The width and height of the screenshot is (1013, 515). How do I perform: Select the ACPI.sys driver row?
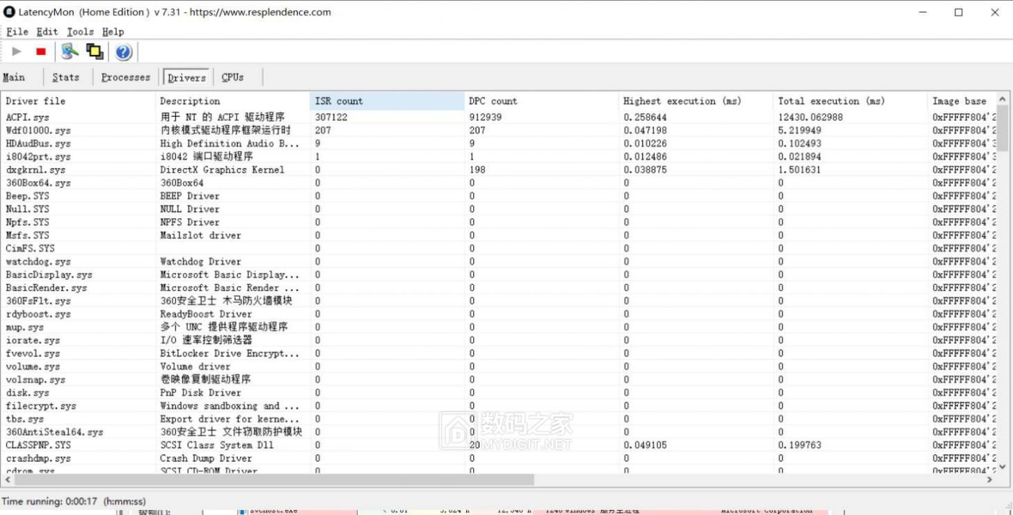pos(499,117)
